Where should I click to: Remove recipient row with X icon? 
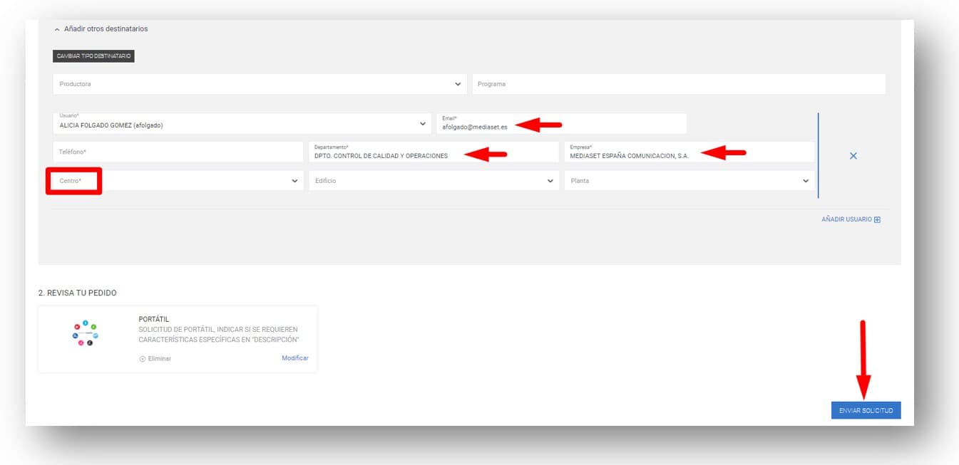[853, 156]
